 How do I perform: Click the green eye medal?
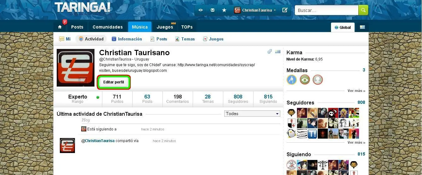coord(305,80)
